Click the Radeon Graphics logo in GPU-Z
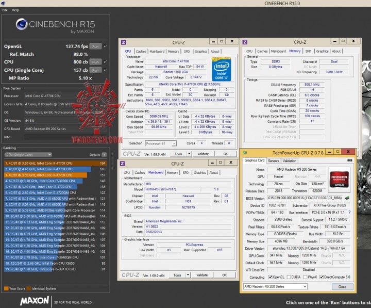This screenshot has width=371, height=308. coord(339,179)
